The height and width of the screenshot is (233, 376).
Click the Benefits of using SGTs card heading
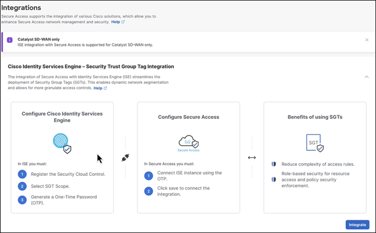(315, 117)
